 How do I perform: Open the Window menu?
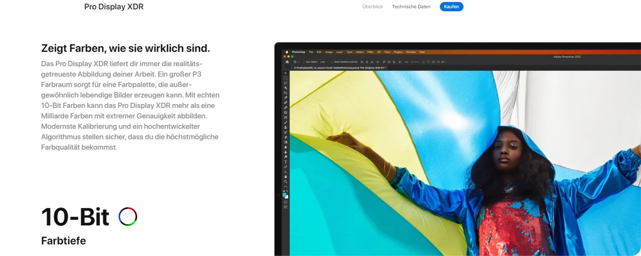411,52
